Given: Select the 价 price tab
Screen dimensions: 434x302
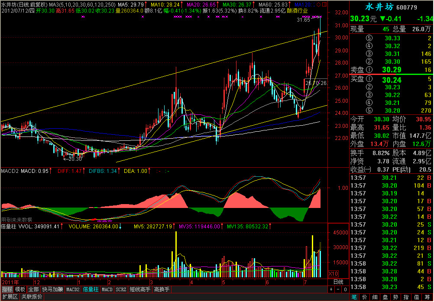Looking at the screenshot, I should pos(365,297).
